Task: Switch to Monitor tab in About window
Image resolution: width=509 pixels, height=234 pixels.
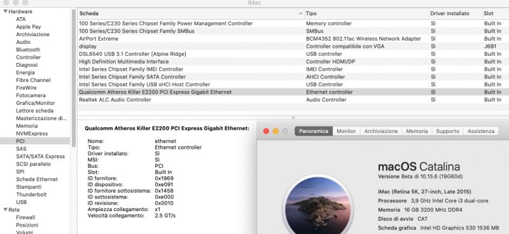Action: coord(346,131)
